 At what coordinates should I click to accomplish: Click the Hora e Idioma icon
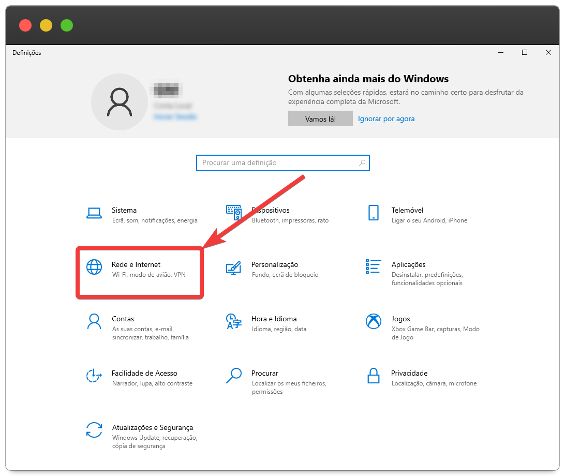[234, 321]
